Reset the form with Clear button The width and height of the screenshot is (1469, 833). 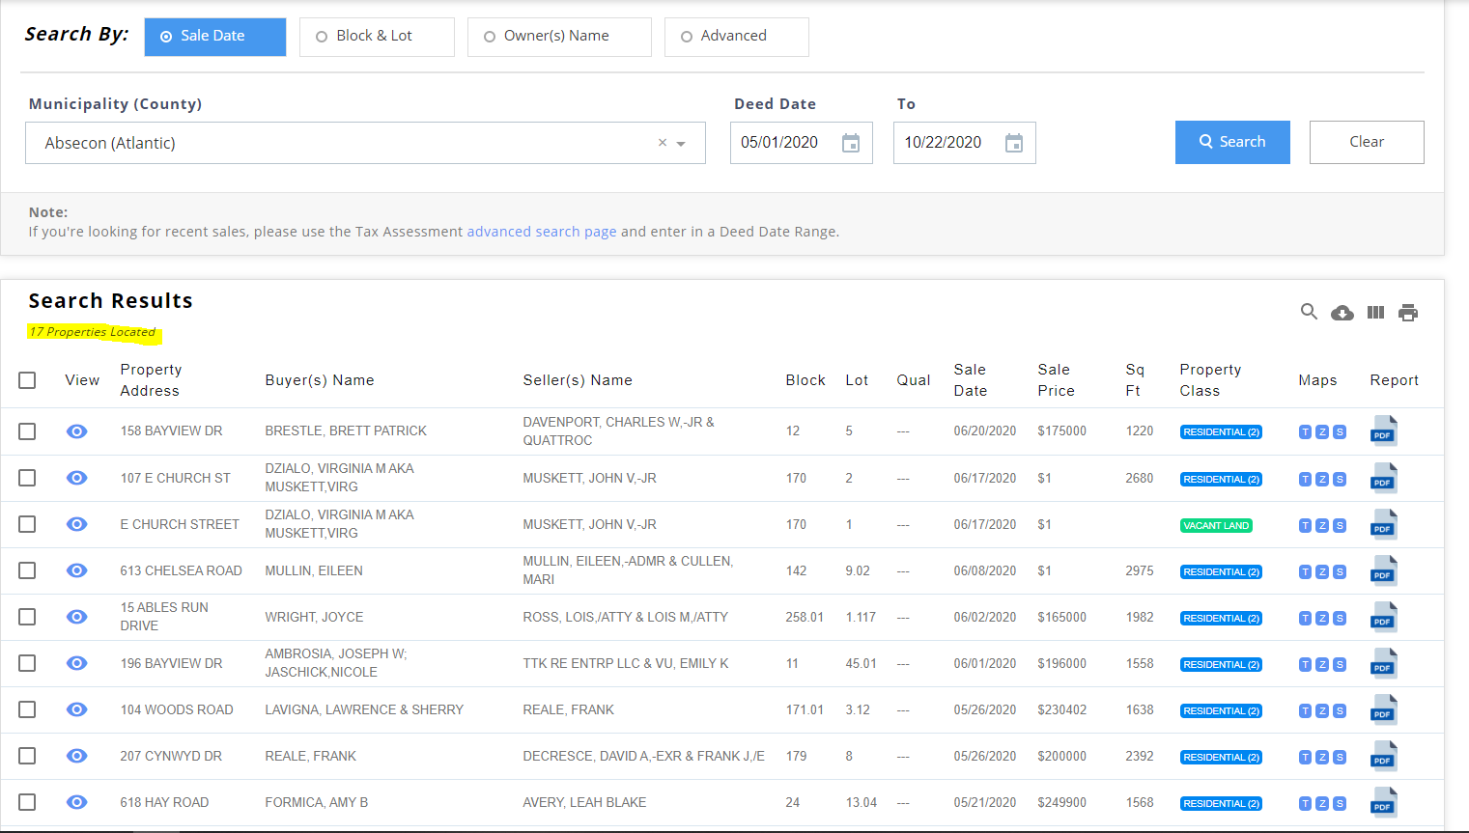(x=1367, y=142)
